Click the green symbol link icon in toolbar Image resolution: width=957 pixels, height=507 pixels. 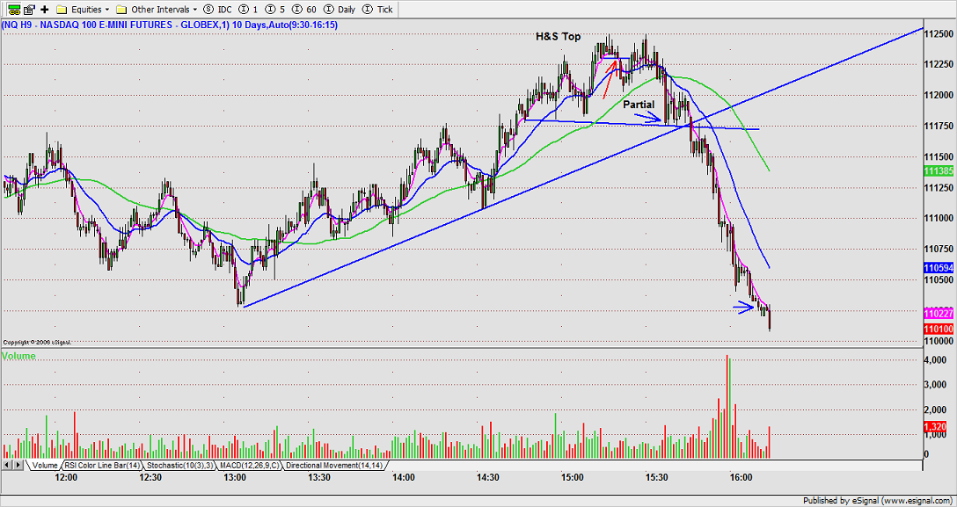point(13,9)
